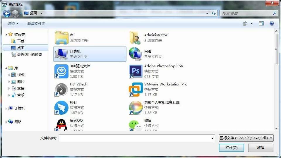The image size is (281, 158).
Task: Expand the 视频 library node
Action: [9, 75]
